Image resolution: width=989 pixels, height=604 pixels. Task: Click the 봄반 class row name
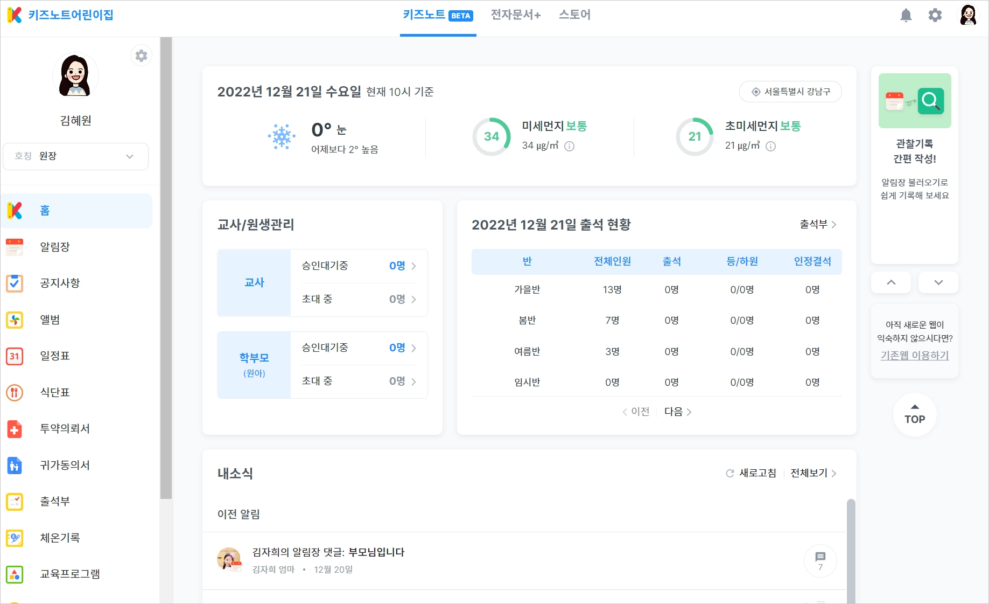tap(527, 321)
